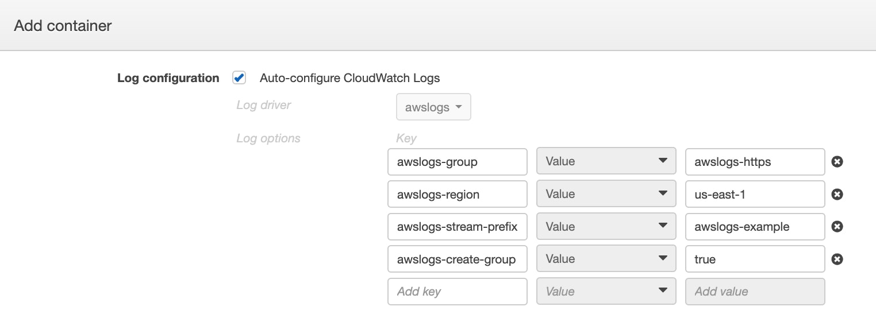Viewport: 876px width, 322px height.
Task: Remove the awslogs-group log option
Action: point(837,162)
